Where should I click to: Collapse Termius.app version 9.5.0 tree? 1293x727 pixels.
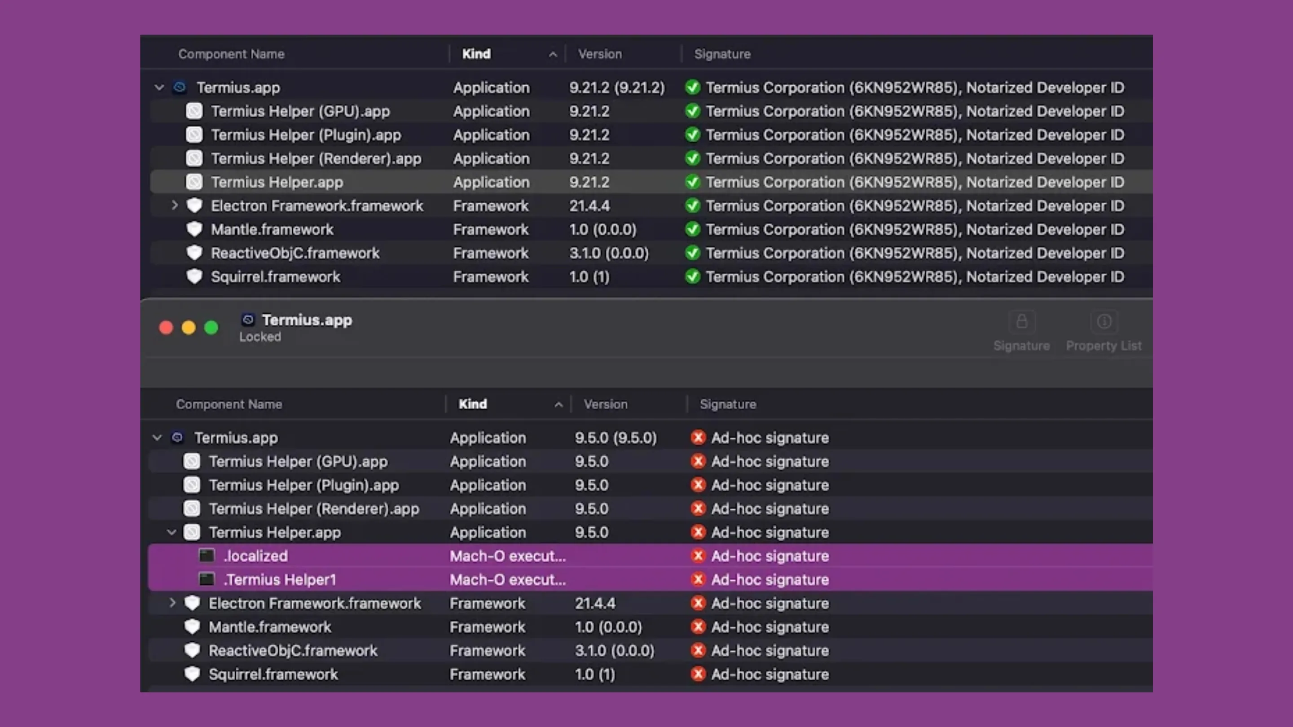(157, 438)
